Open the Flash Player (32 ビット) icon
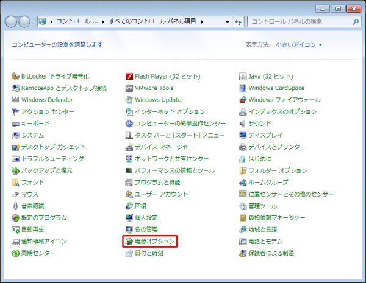Screen dimensions: 366x283 (x=129, y=76)
